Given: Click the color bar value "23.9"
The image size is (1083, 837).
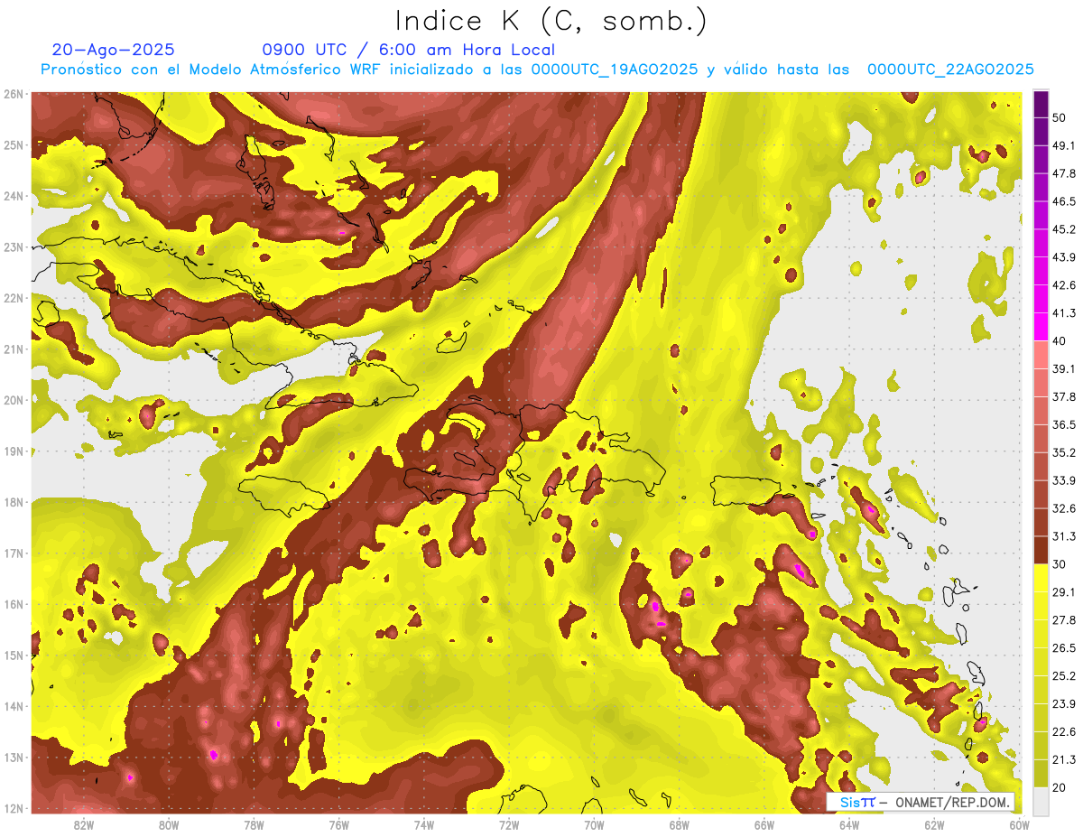Looking at the screenshot, I should click(1064, 703).
